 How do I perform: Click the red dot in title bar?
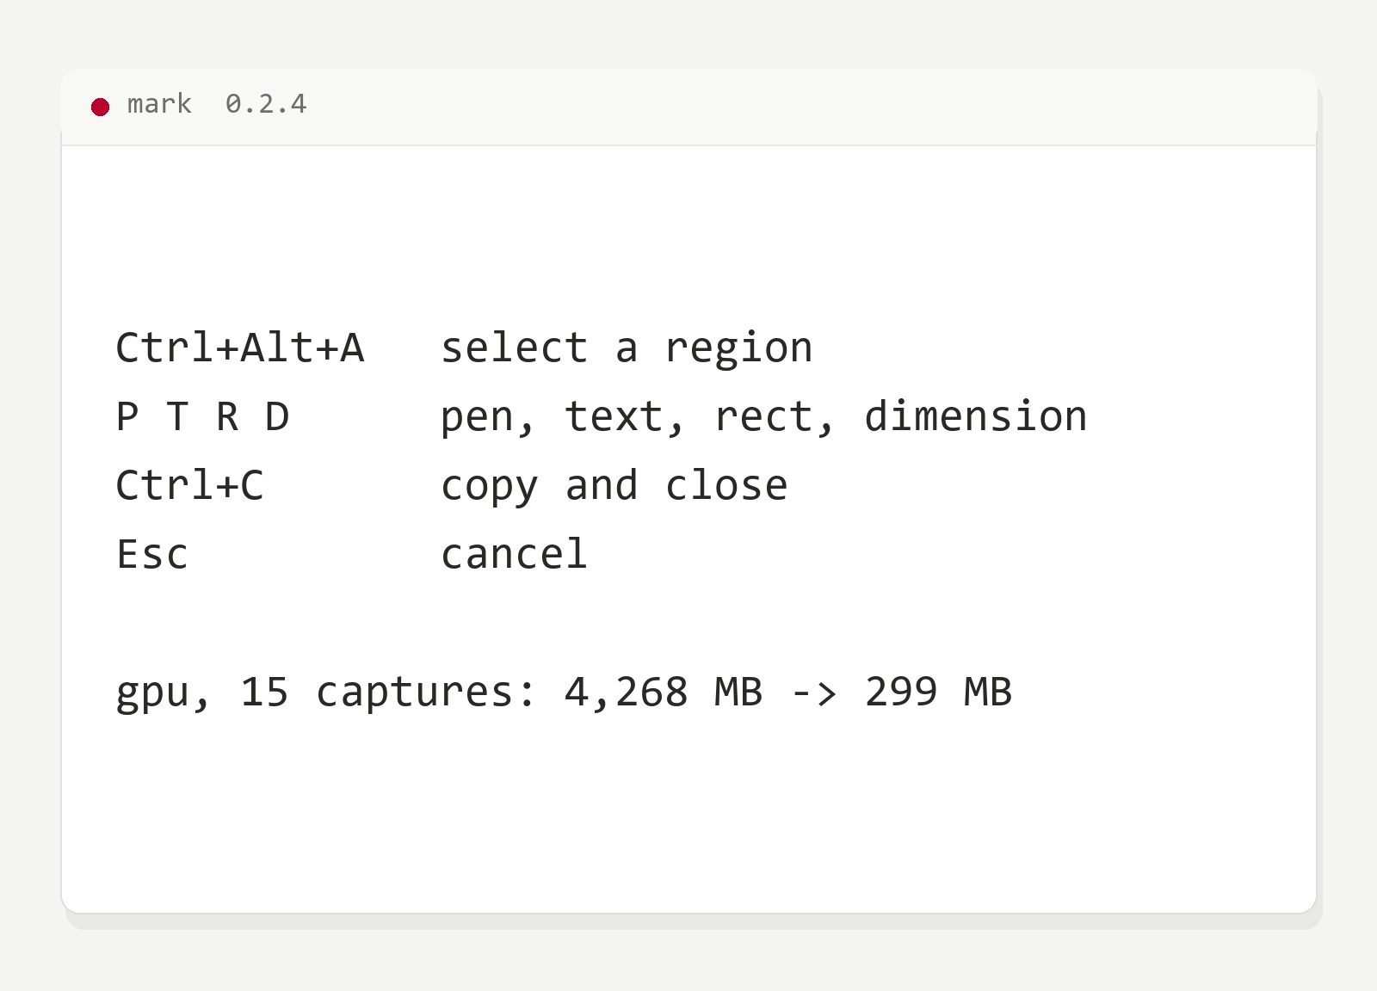click(x=101, y=107)
